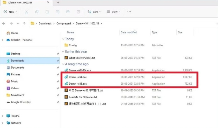Unpin Google Drive using its pin icon
This screenshot has width=218, height=128.
pos(58,102)
